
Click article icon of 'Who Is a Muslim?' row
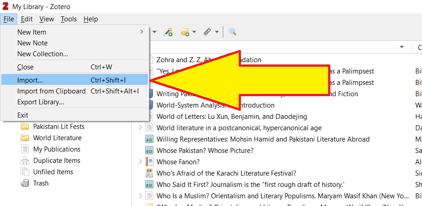[149, 196]
